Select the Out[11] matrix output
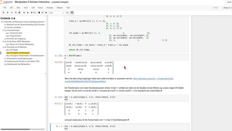Viewport: 232px width, 131px height. tap(81, 109)
